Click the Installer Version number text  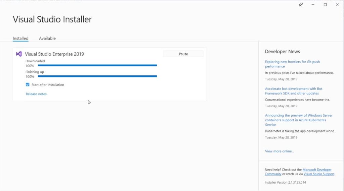pyautogui.click(x=285, y=182)
